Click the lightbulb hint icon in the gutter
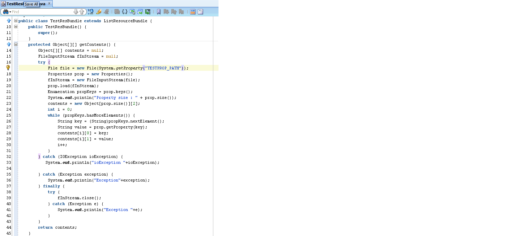The height and width of the screenshot is (236, 531). 8,68
